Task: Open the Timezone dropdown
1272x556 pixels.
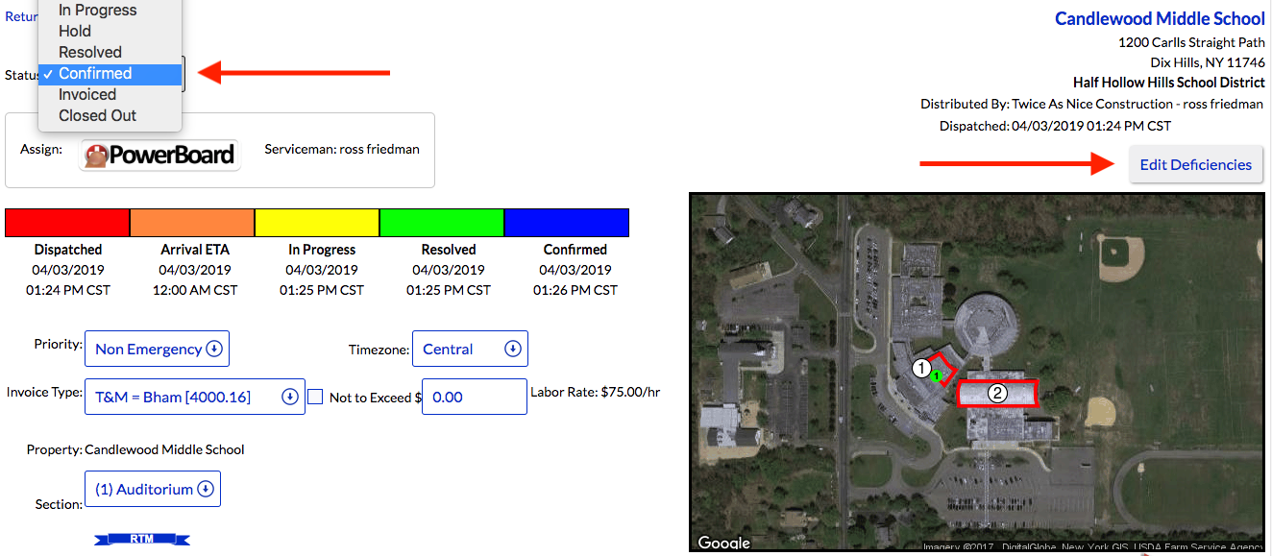Action: tap(470, 349)
